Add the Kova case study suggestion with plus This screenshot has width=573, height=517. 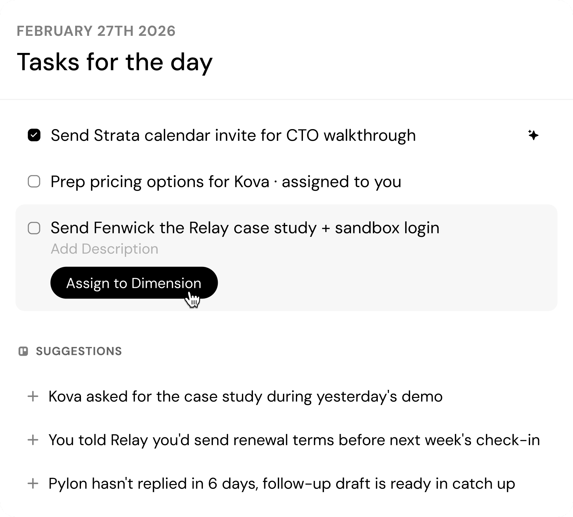[33, 396]
